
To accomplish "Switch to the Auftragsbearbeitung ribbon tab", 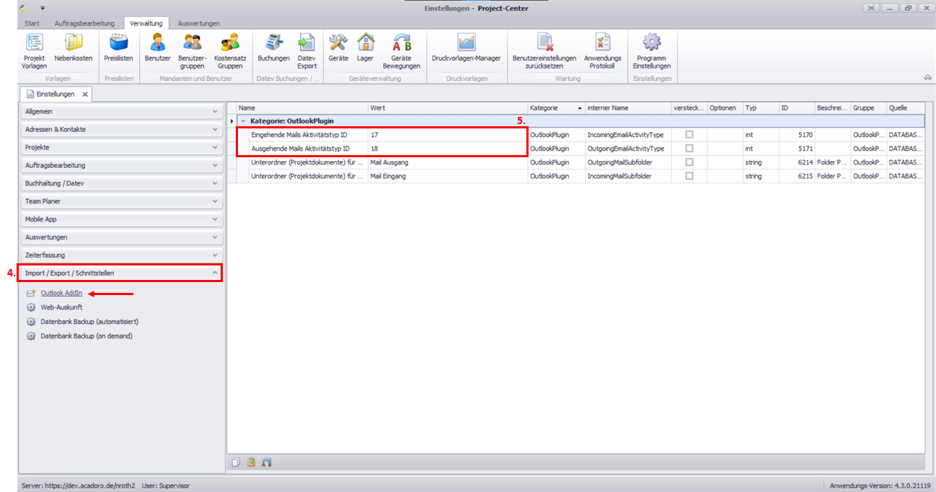I will click(84, 23).
